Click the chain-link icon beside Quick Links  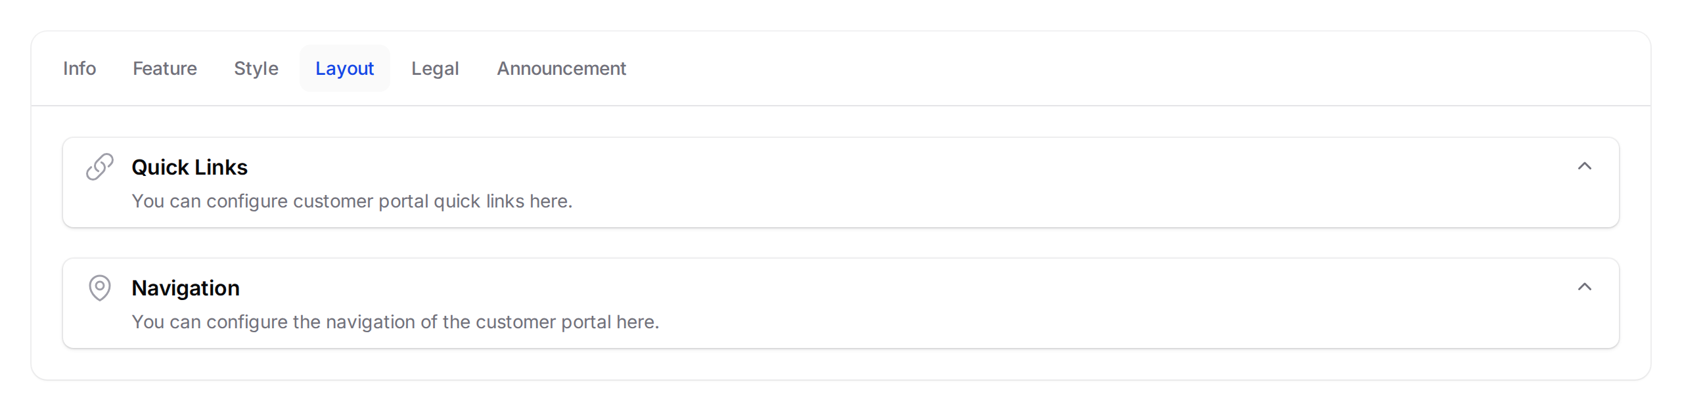(x=100, y=167)
